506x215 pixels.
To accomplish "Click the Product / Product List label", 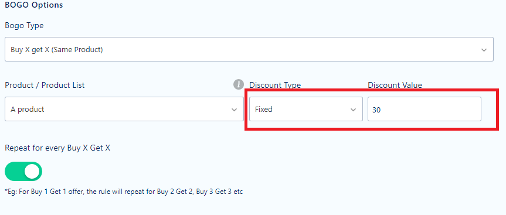I will (45, 85).
